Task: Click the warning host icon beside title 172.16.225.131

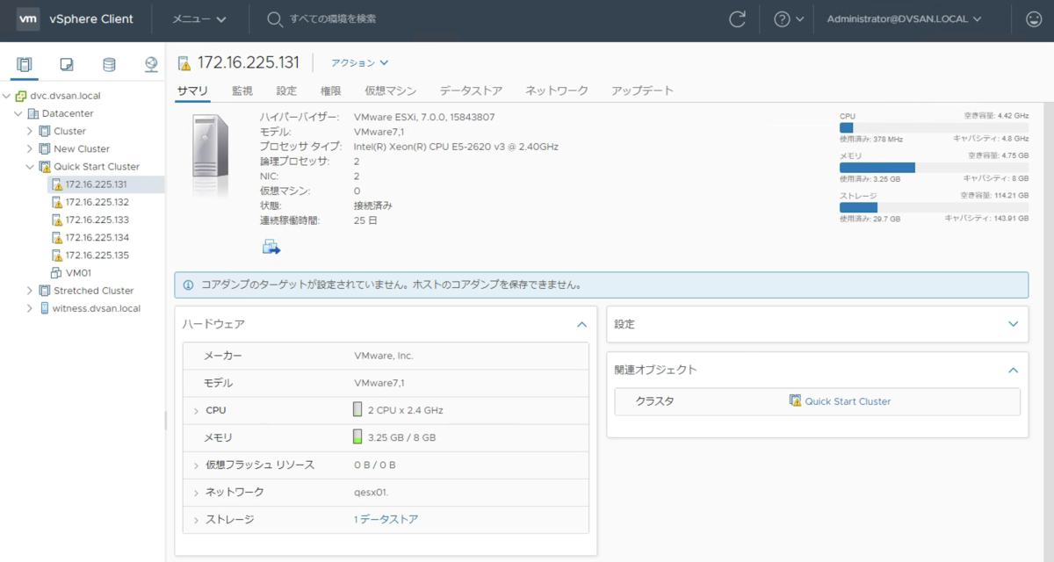Action: click(184, 63)
